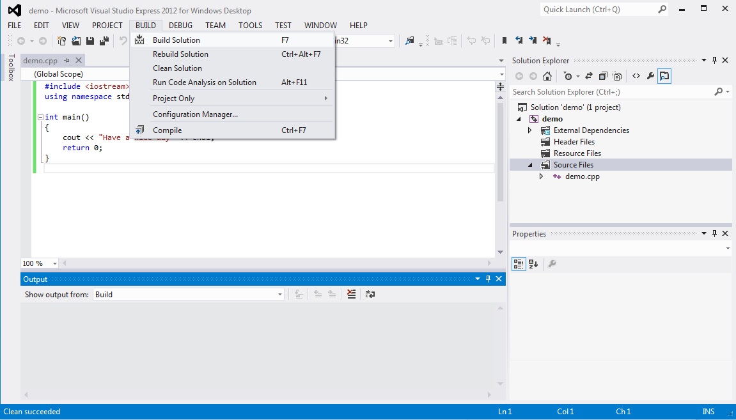This screenshot has height=420, width=736.
Task: Click the Navigate Backward arrow in main toolbar
Action: [x=21, y=41]
